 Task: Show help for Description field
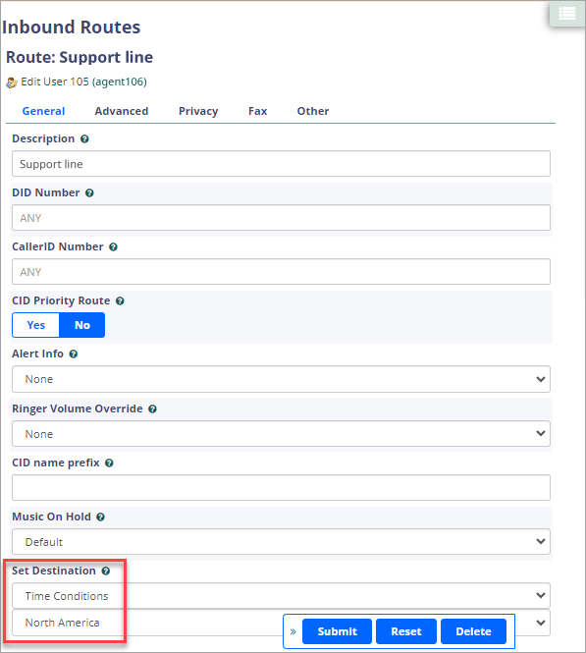[x=84, y=139]
